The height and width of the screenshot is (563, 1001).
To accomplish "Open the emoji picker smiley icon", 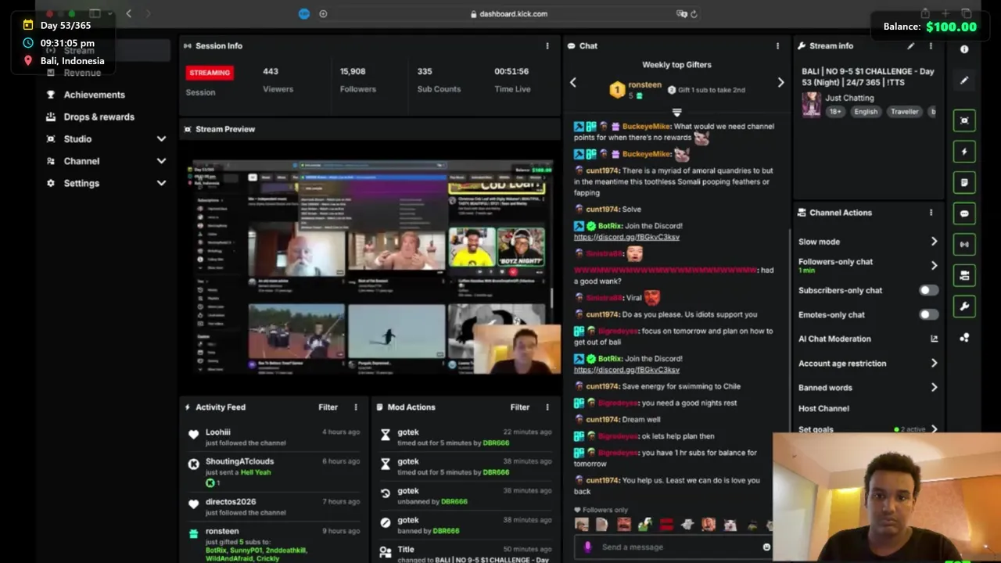I will pyautogui.click(x=766, y=547).
